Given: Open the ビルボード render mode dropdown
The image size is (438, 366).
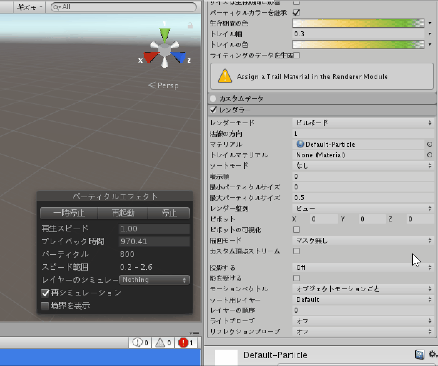Looking at the screenshot, I should 363,123.
